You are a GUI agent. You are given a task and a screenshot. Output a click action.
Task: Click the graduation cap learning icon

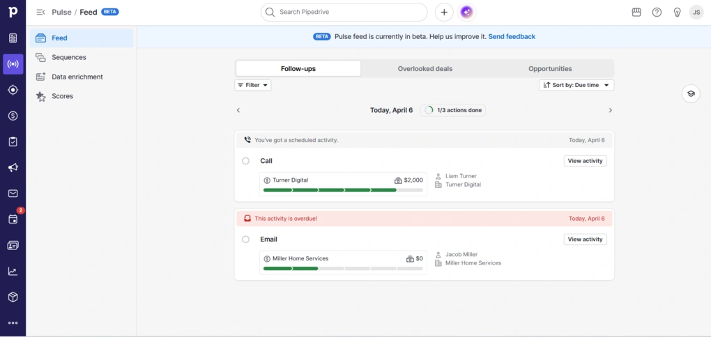[x=691, y=94]
